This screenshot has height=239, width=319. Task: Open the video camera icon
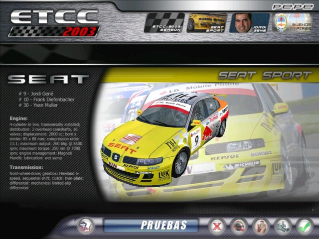tap(283, 226)
